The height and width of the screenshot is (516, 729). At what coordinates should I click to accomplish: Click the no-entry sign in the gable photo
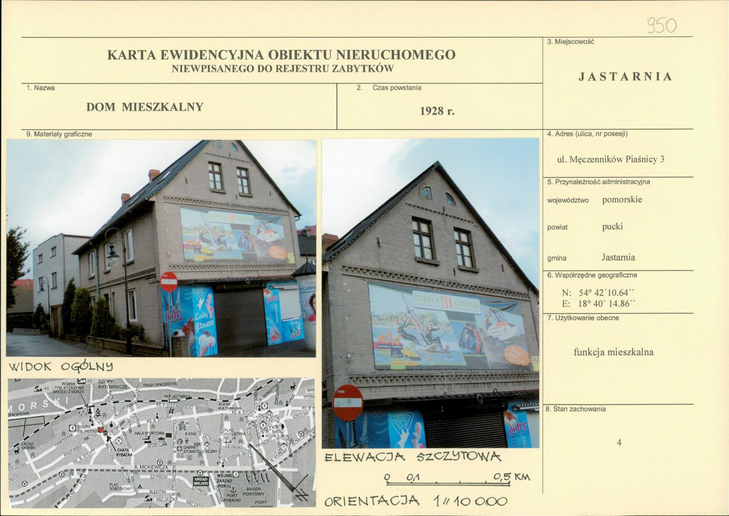pyautogui.click(x=348, y=402)
